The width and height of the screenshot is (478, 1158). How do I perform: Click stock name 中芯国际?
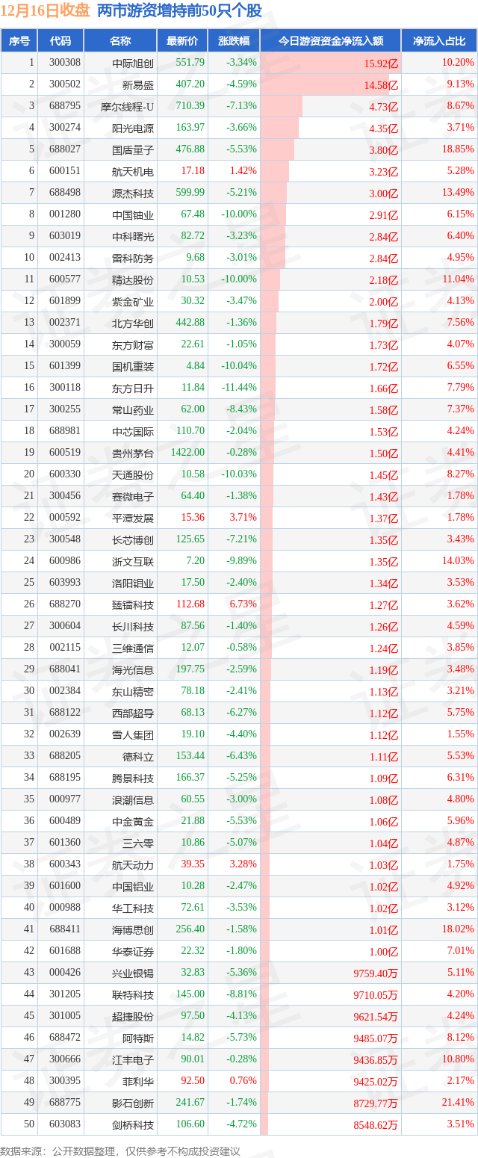(133, 431)
